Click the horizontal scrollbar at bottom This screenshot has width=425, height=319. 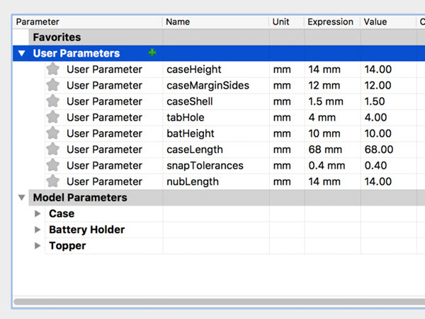click(x=212, y=301)
